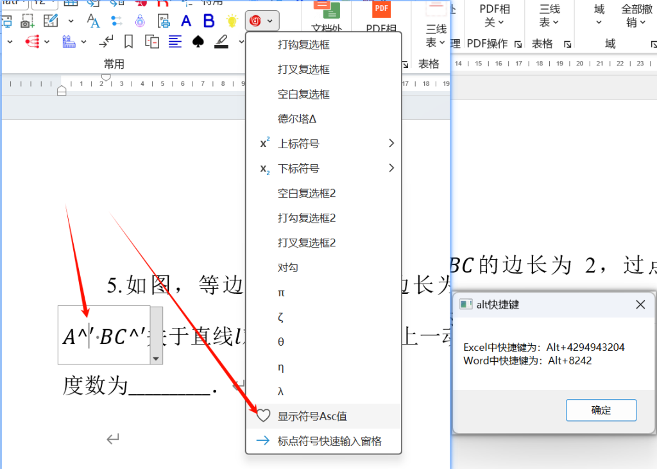Click the black spade icon
Image resolution: width=657 pixels, height=469 pixels.
198,42
